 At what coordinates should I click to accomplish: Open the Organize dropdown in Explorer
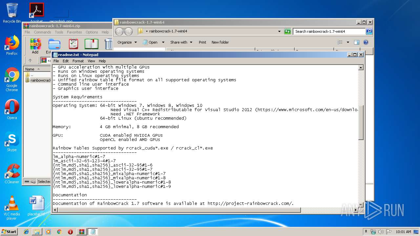point(127,42)
